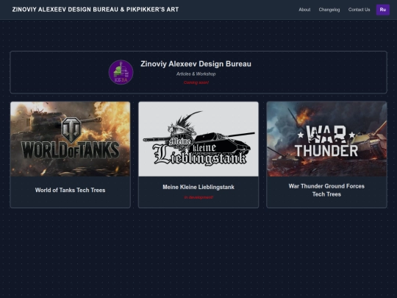This screenshot has height=298, width=397.
Task: Open the World of Tanks banner image
Action: tap(70, 139)
